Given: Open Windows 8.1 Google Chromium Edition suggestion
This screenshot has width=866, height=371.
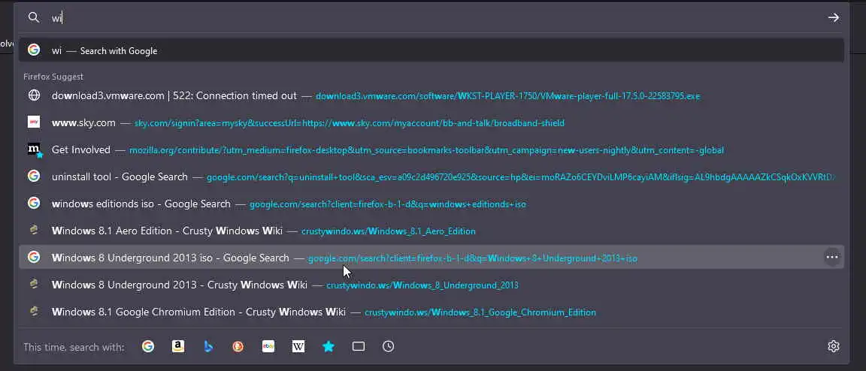Looking at the screenshot, I should point(431,312).
